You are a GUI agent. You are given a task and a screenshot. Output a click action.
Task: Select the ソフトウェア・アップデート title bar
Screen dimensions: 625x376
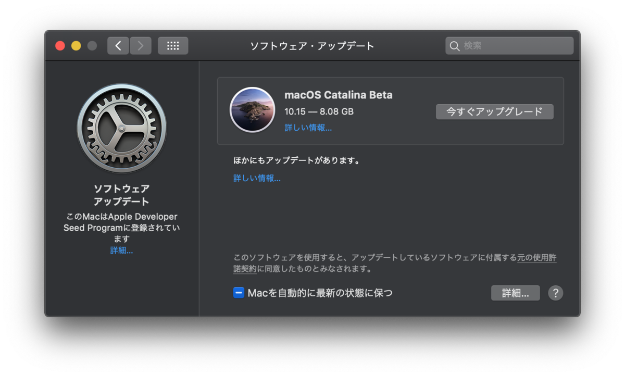coord(312,46)
